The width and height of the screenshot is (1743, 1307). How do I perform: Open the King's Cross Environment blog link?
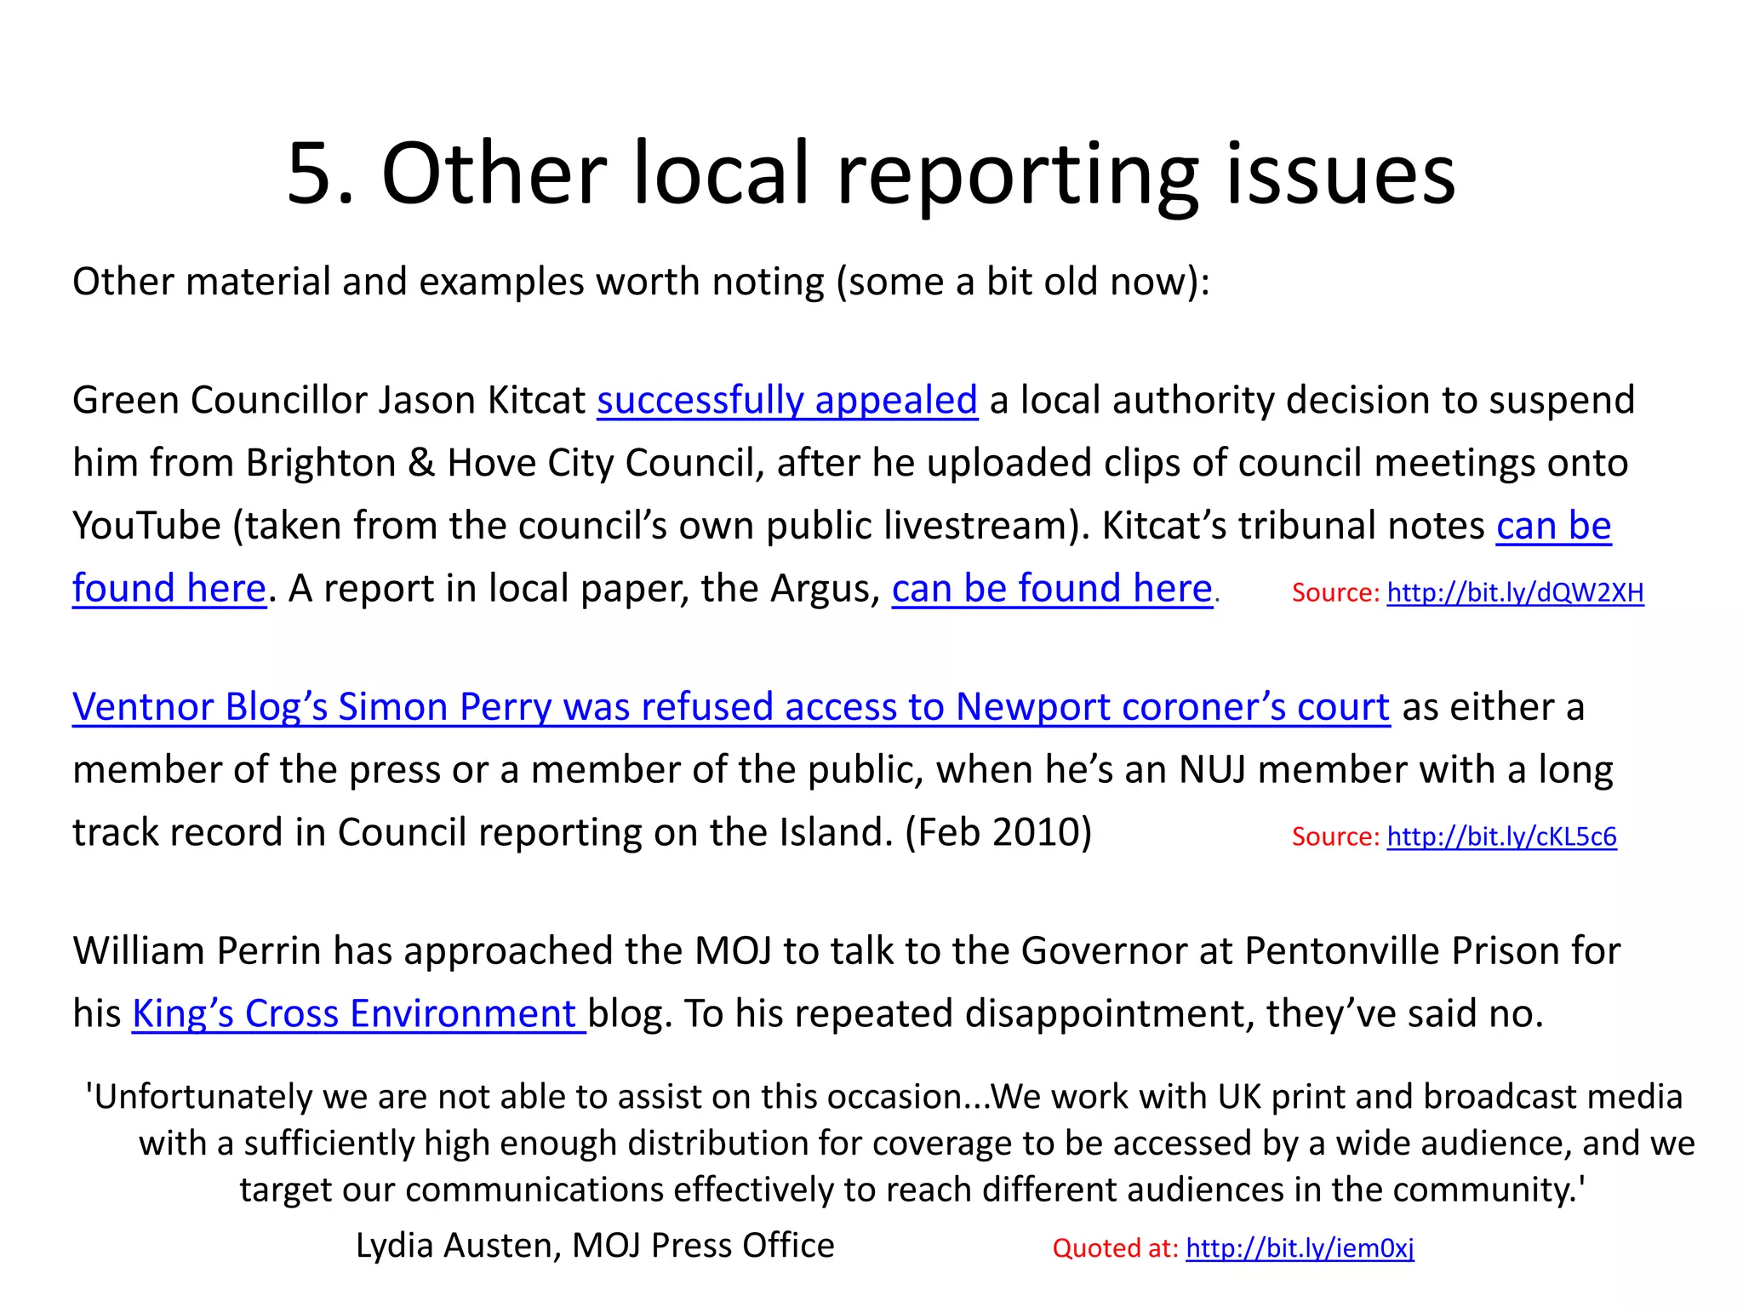[x=357, y=1014]
